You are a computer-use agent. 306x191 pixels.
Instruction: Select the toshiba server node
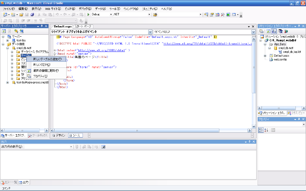click(x=21, y=40)
